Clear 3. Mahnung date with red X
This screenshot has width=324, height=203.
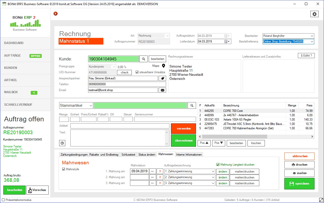click(x=160, y=183)
